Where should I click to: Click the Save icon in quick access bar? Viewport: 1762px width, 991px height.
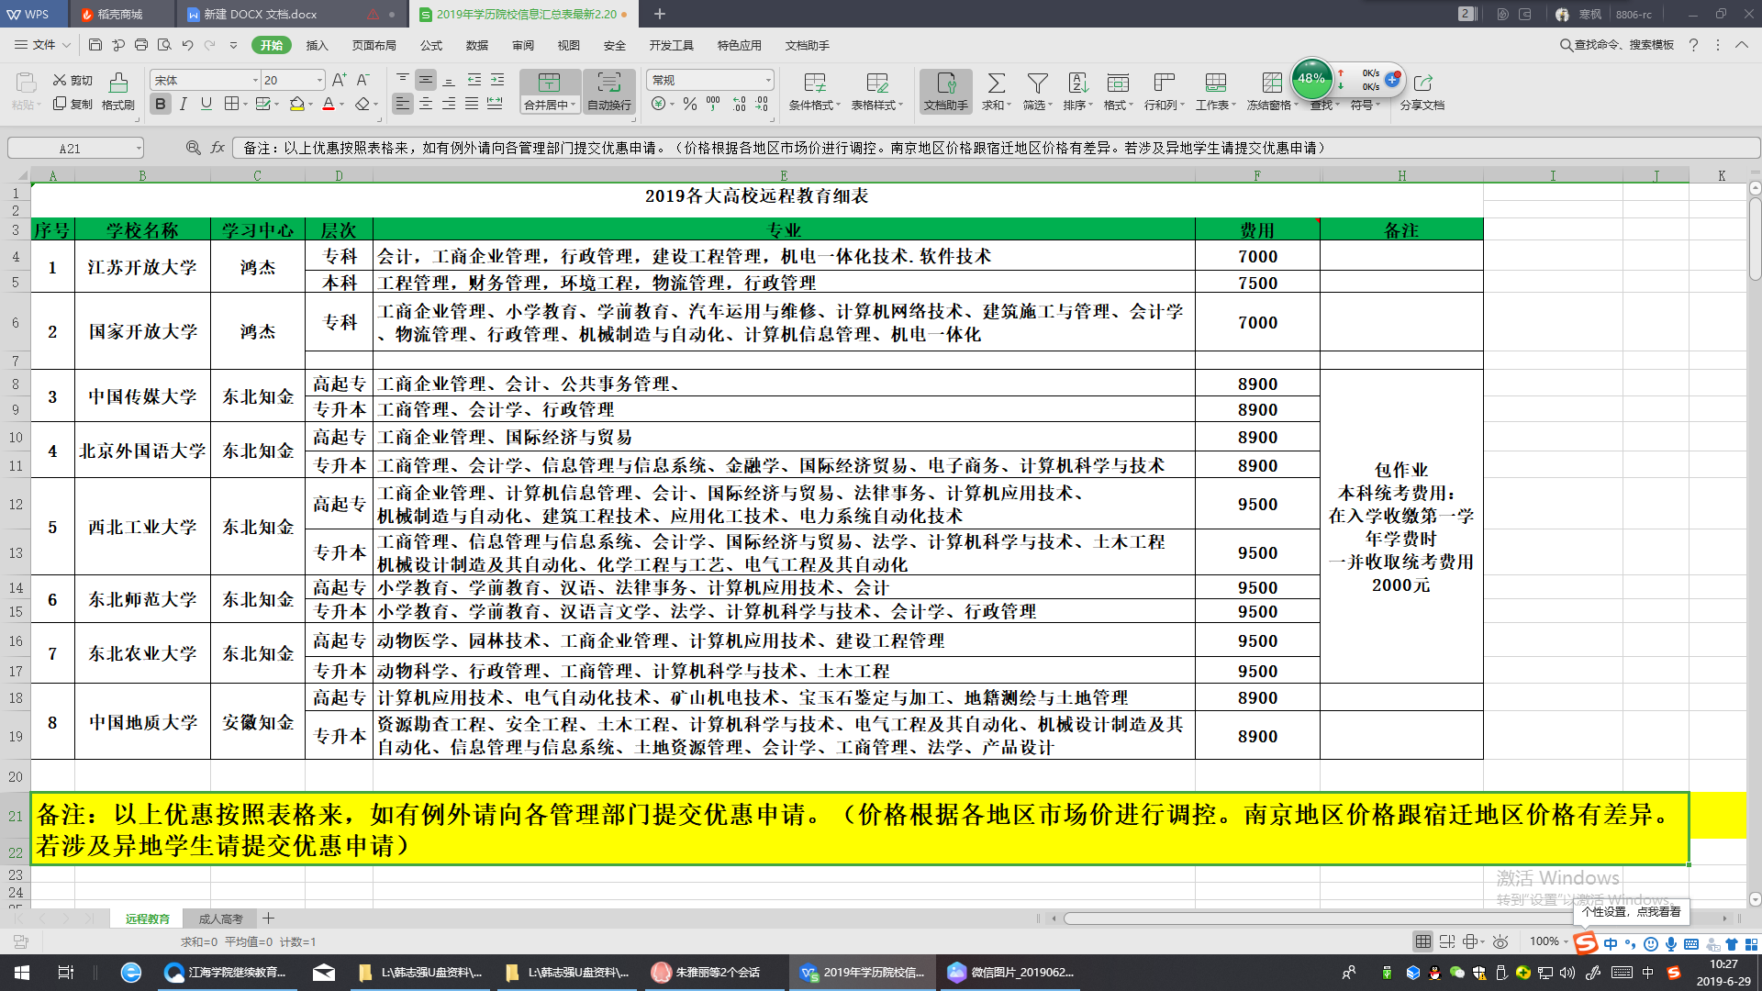coord(95,45)
